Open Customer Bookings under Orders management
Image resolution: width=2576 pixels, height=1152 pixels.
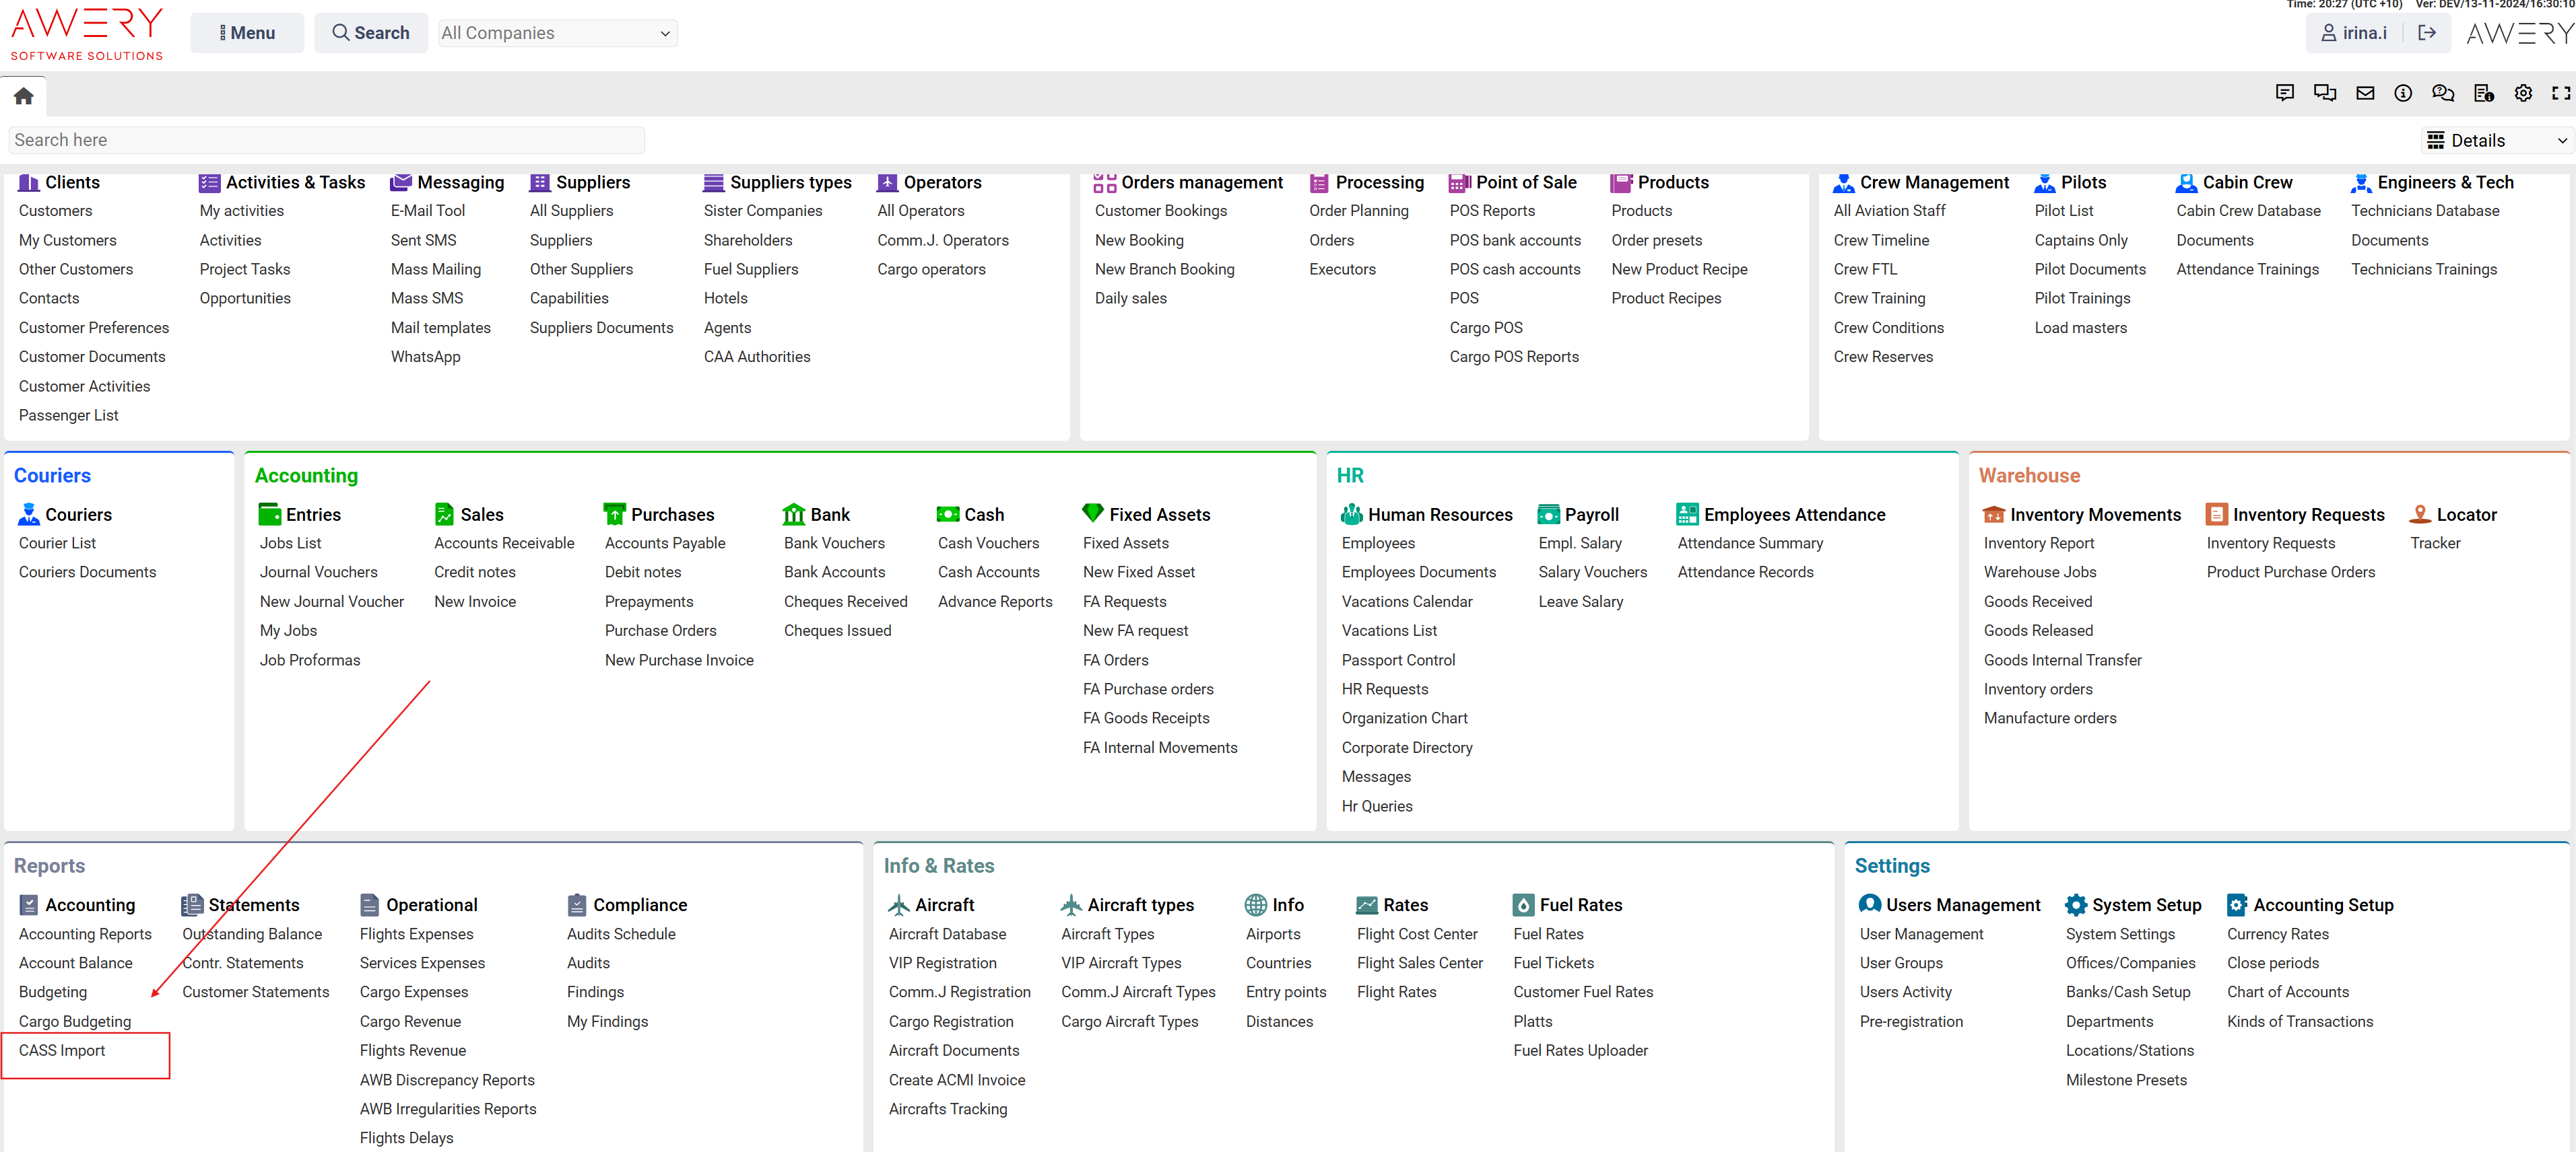(1160, 211)
